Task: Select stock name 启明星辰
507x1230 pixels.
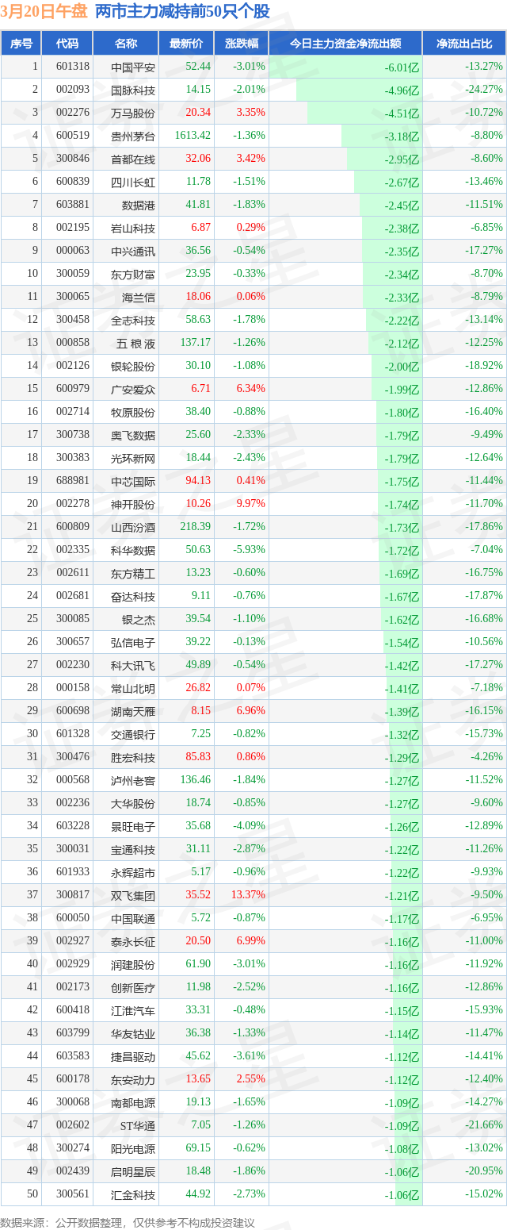Action: (134, 1171)
